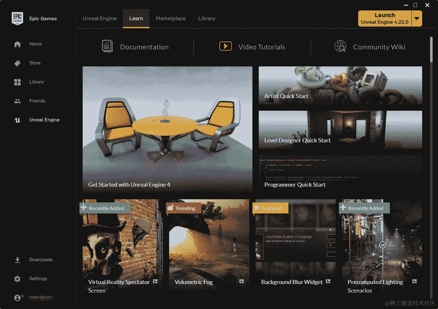Click the Home house icon in sidebar
The width and height of the screenshot is (438, 309).
[x=17, y=44]
